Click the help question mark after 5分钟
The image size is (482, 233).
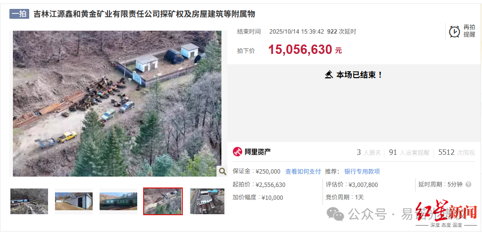(469, 185)
